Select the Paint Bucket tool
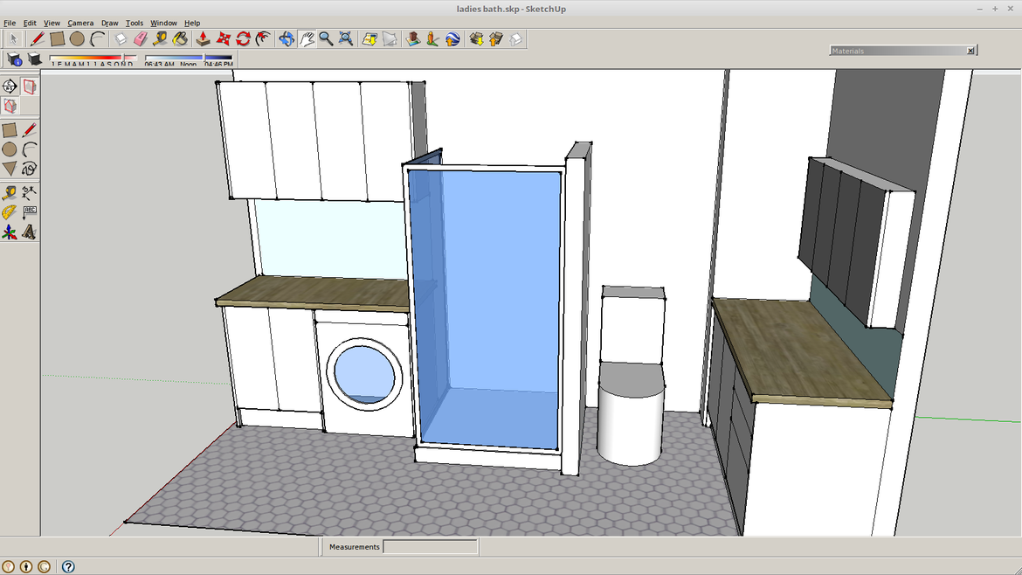This screenshot has height=575, width=1022. click(x=180, y=38)
